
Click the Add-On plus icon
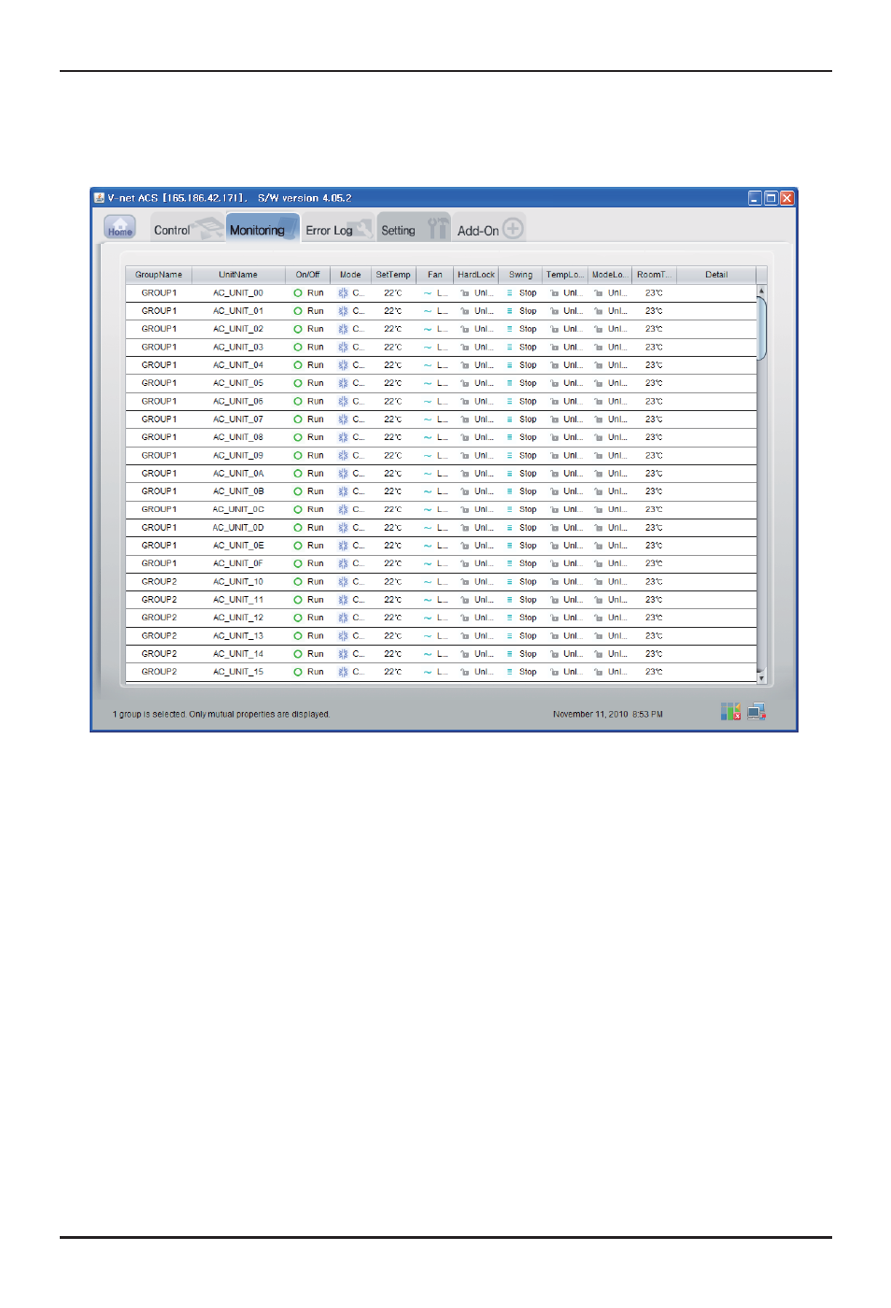(513, 229)
